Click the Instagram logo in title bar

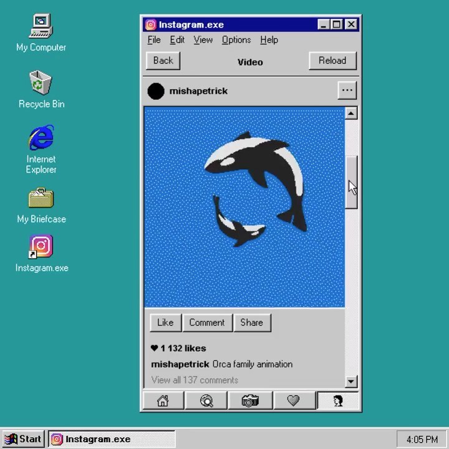pyautogui.click(x=151, y=24)
